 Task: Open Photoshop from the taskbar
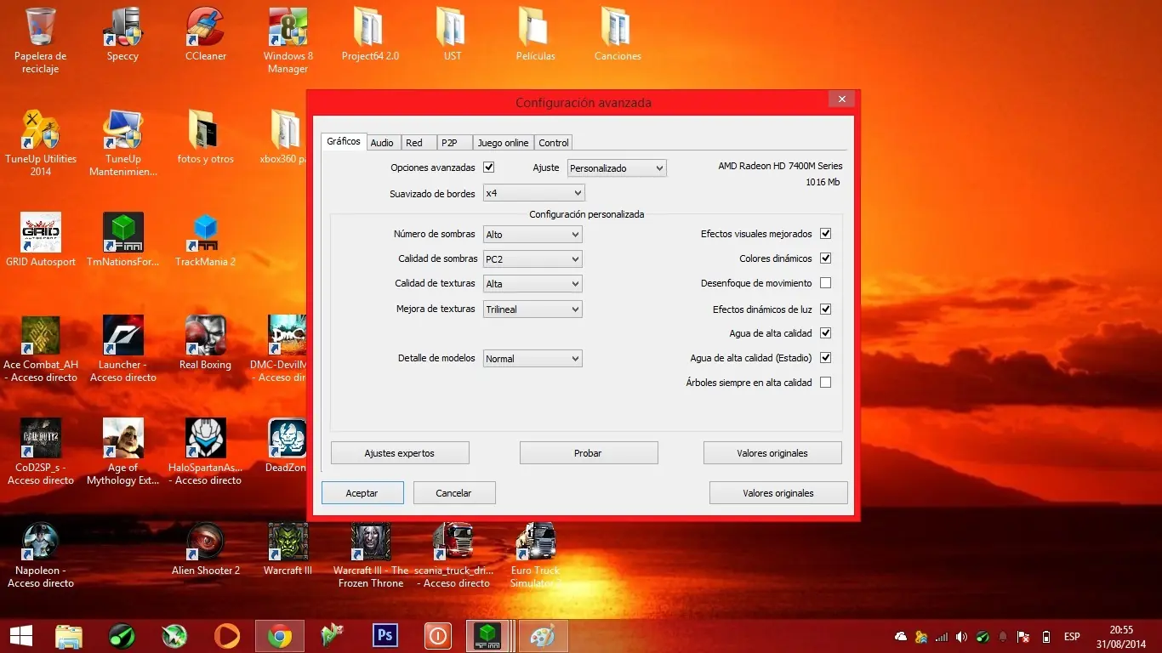(385, 635)
